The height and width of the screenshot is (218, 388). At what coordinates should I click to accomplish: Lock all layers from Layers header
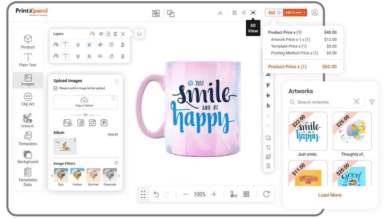point(108,34)
